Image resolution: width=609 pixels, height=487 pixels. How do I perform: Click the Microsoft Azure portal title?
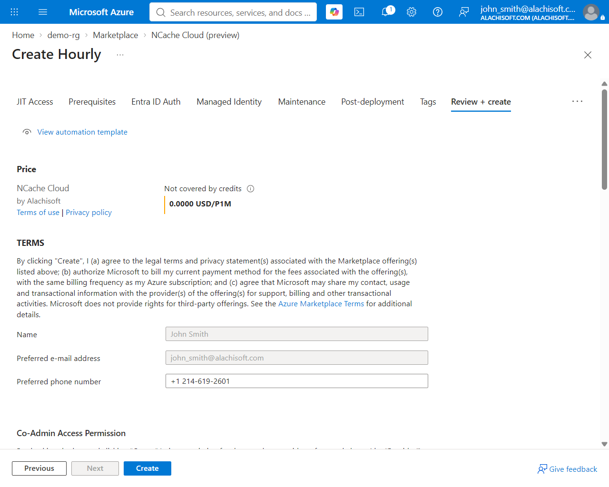[x=101, y=12]
